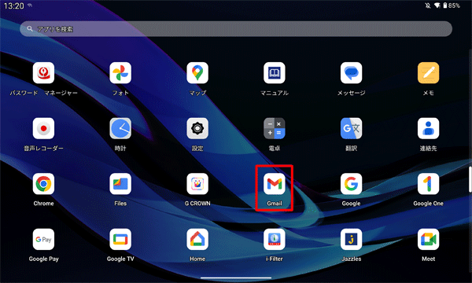Screen dimensions: 472x283
Task: Launch voice recorder (音声レコーダー) app
Action: (x=43, y=128)
